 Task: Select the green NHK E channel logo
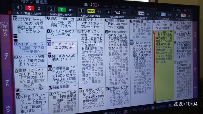[x=62, y=10]
